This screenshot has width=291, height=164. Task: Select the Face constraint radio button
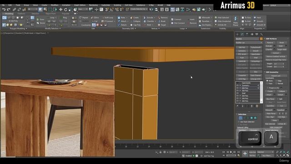[267, 83]
